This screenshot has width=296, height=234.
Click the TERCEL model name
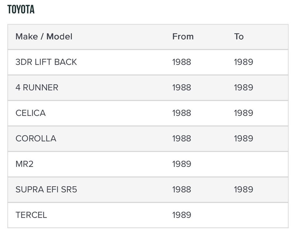tap(31, 215)
